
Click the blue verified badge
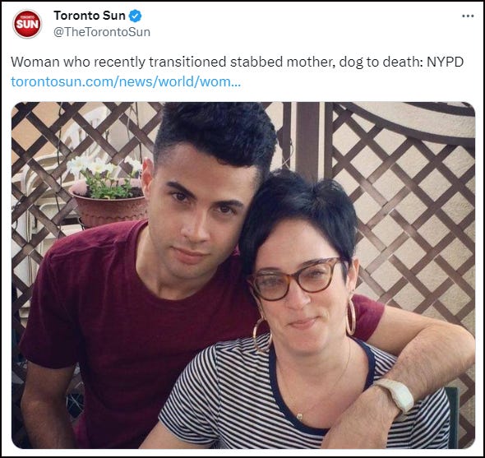(x=135, y=16)
